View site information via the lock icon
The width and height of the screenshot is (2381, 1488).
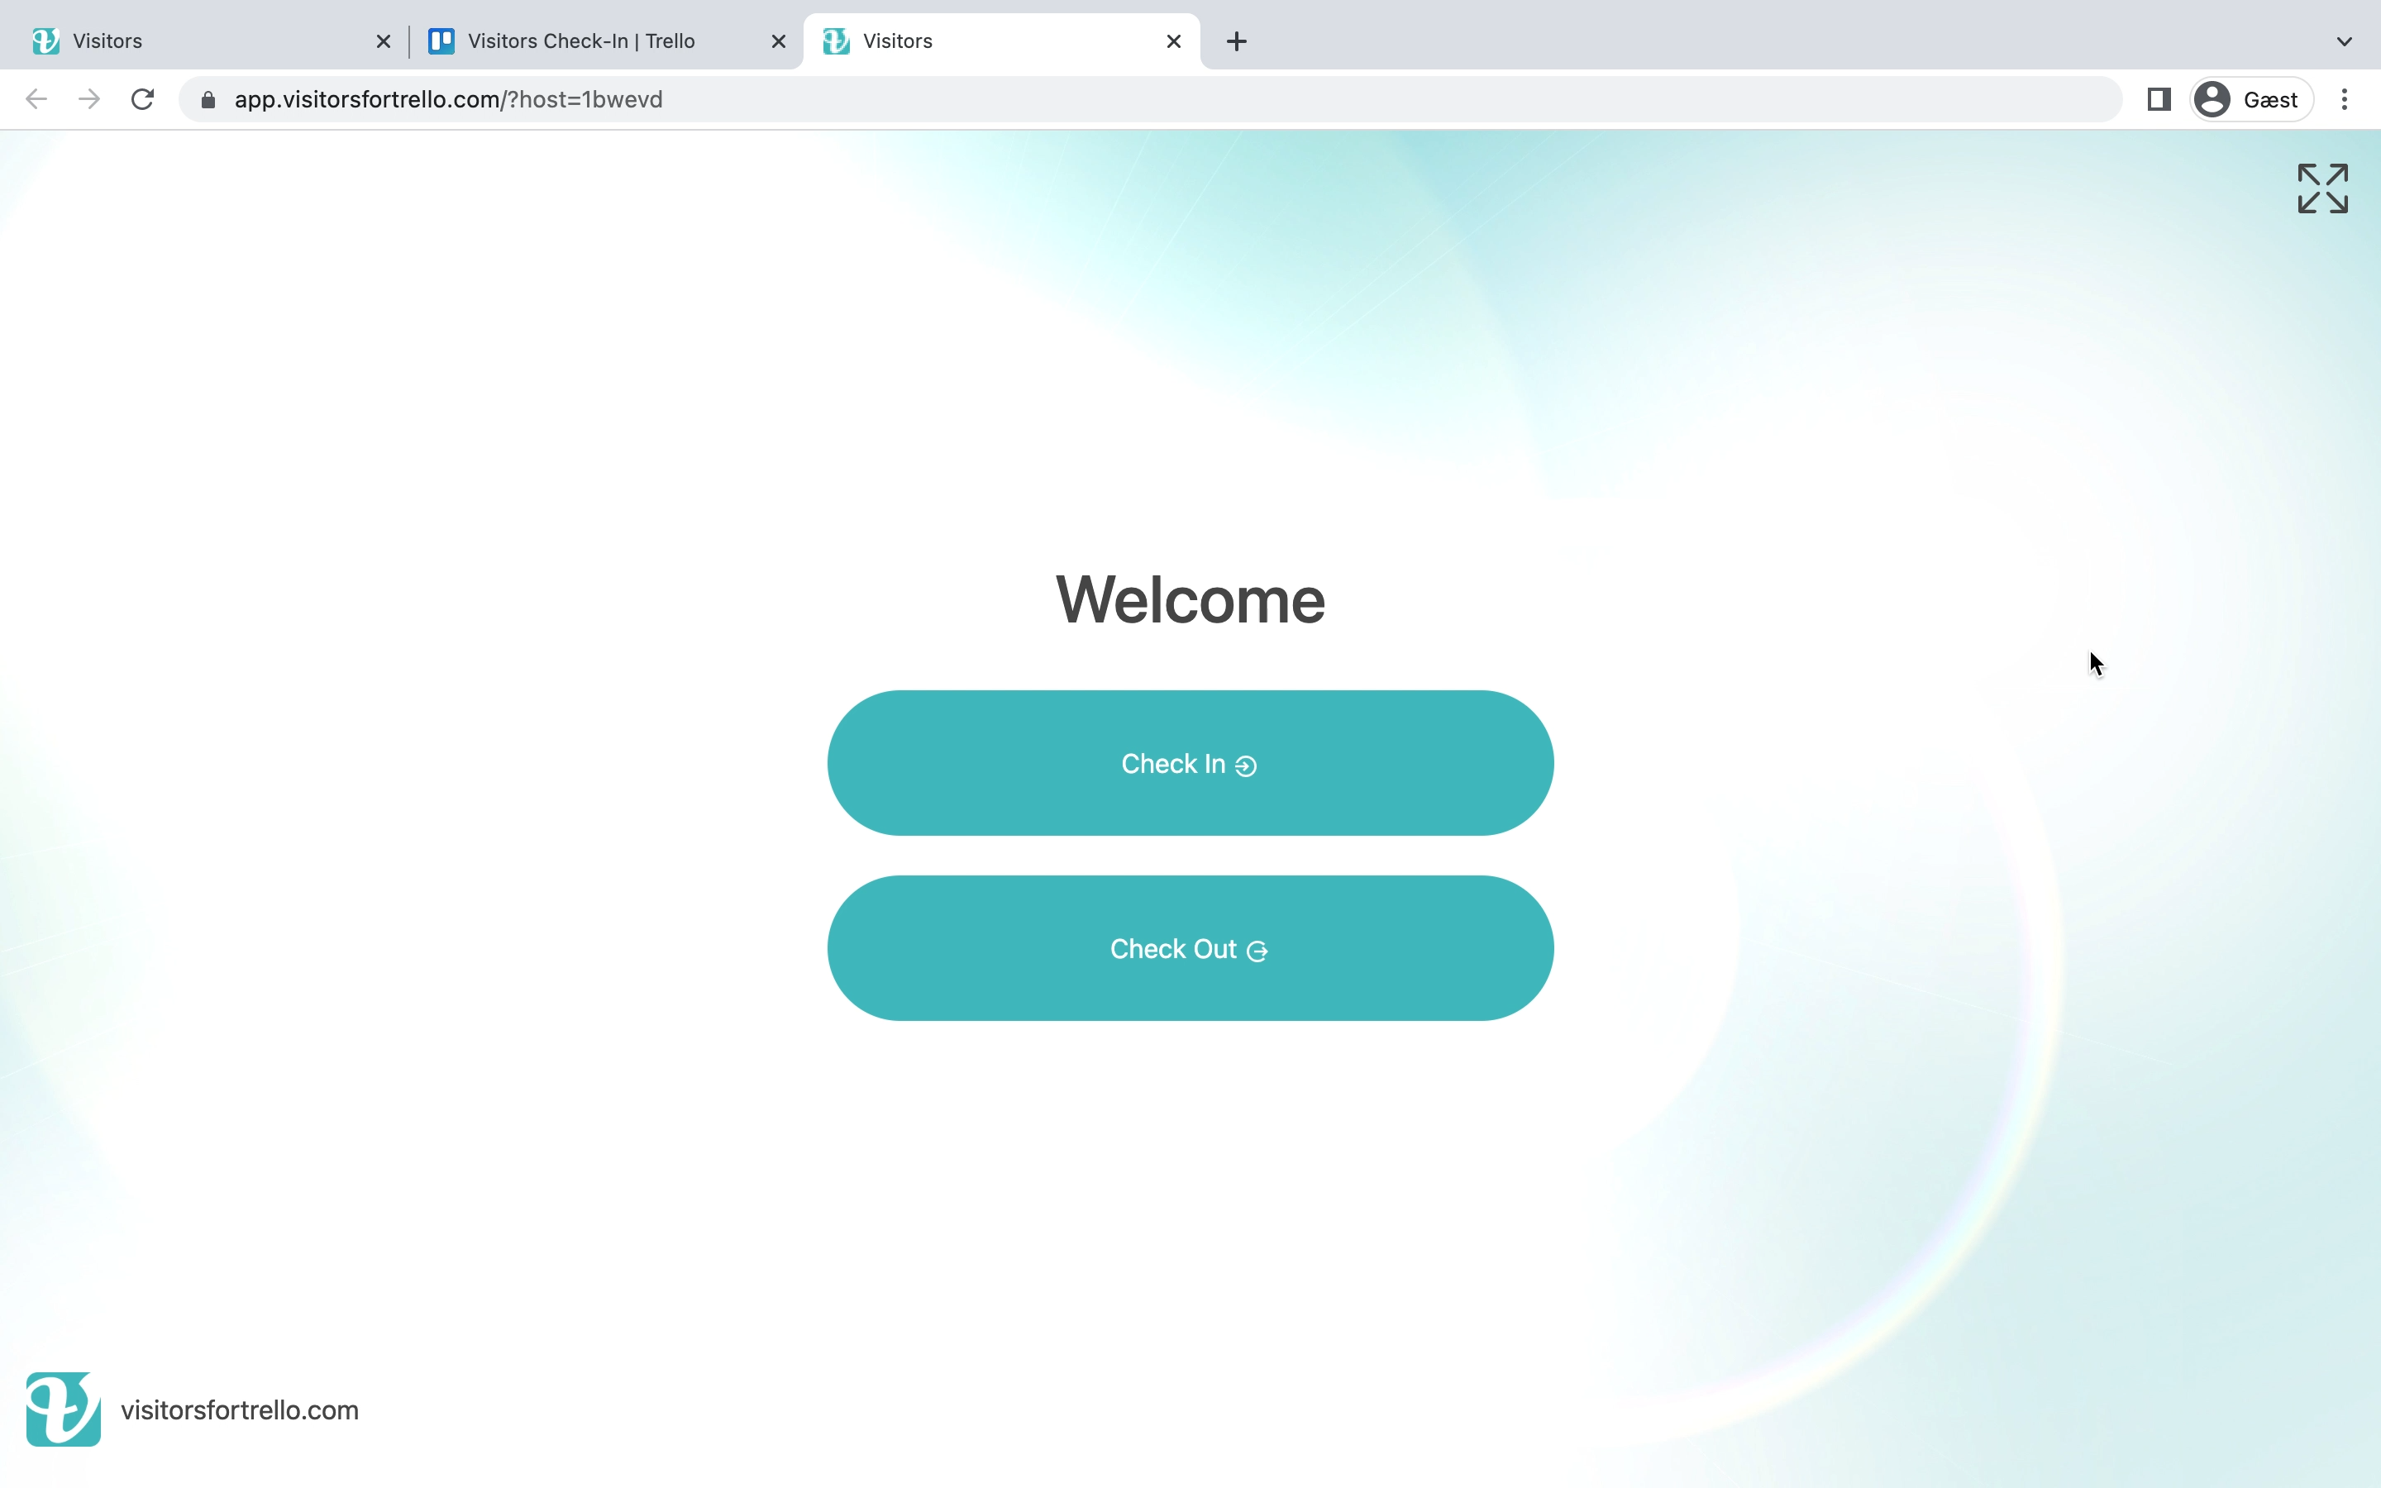click(x=208, y=99)
